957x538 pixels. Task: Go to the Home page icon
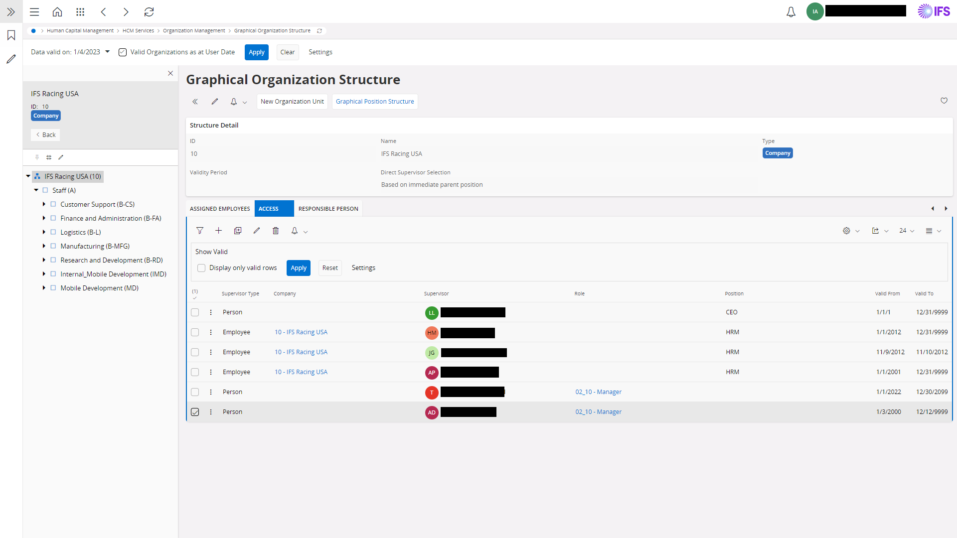coord(57,11)
